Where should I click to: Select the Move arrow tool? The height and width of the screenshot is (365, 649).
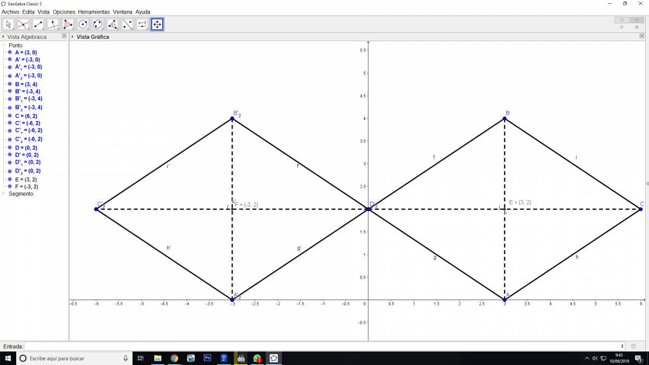click(x=9, y=24)
